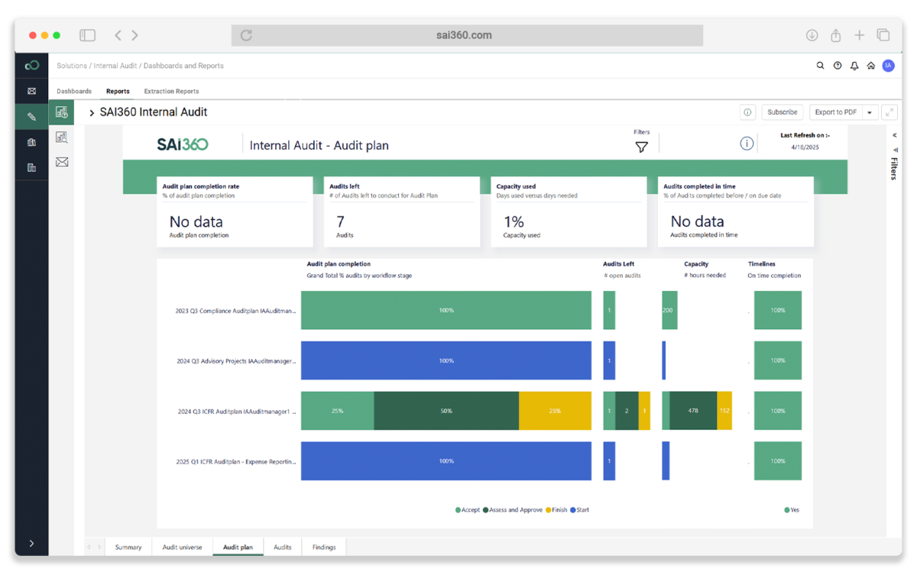Image resolution: width=917 pixels, height=588 pixels.
Task: Open the help question mark icon
Action: tap(838, 66)
